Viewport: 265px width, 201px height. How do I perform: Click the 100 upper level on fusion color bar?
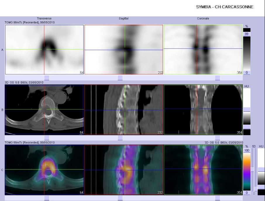point(247,150)
